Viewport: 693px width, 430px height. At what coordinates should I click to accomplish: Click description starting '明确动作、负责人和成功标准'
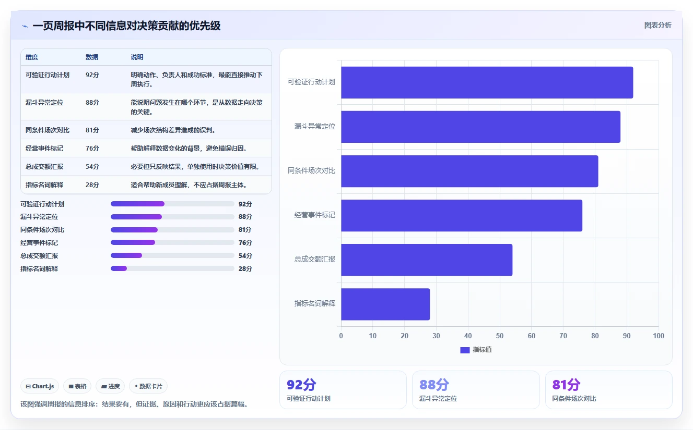[197, 80]
